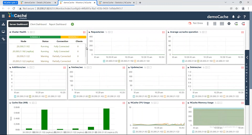The image size is (252, 135).
Task: Switch to Report Dashboard tab
Action: pos(58,24)
